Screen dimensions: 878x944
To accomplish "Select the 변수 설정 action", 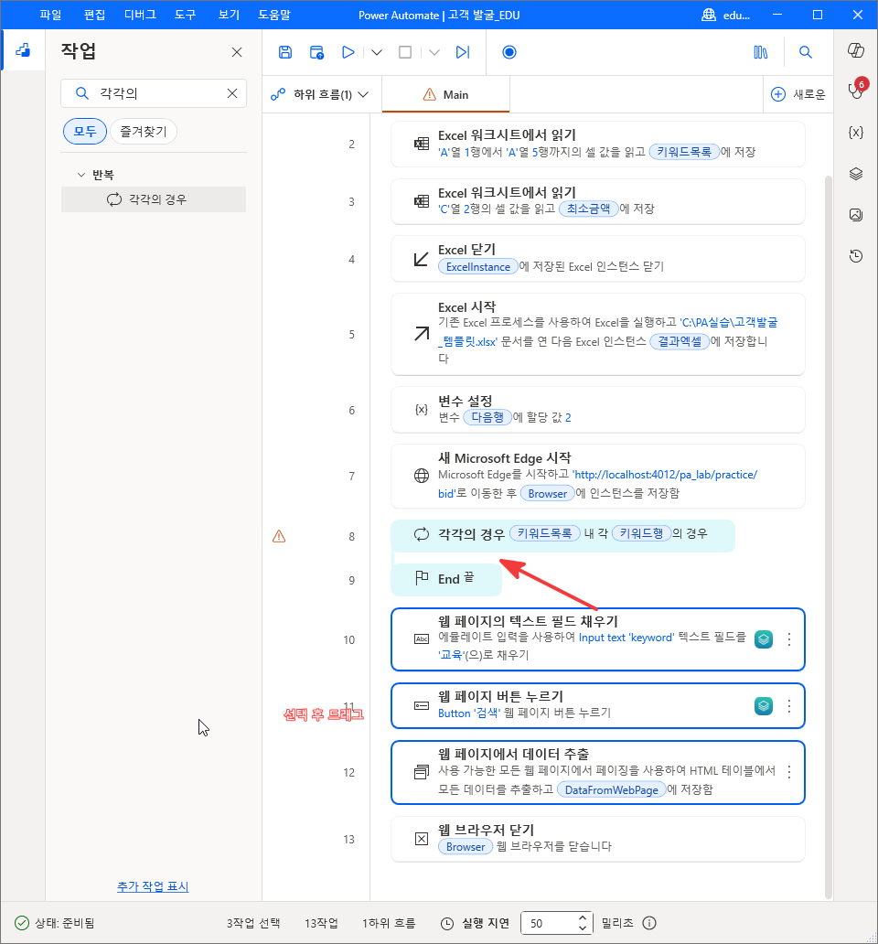I will pos(597,410).
